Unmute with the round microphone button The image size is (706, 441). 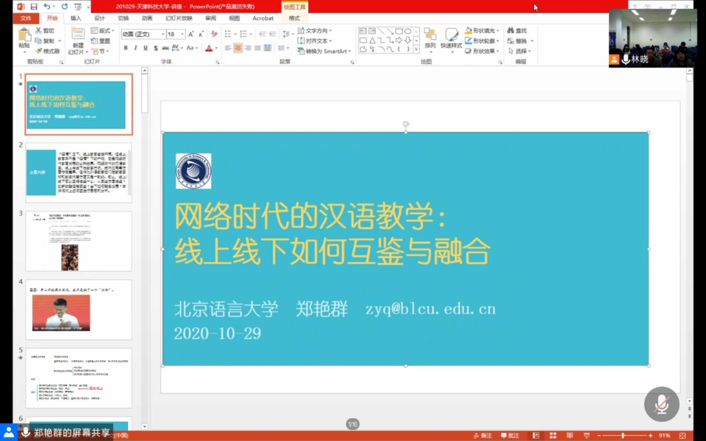pyautogui.click(x=661, y=404)
